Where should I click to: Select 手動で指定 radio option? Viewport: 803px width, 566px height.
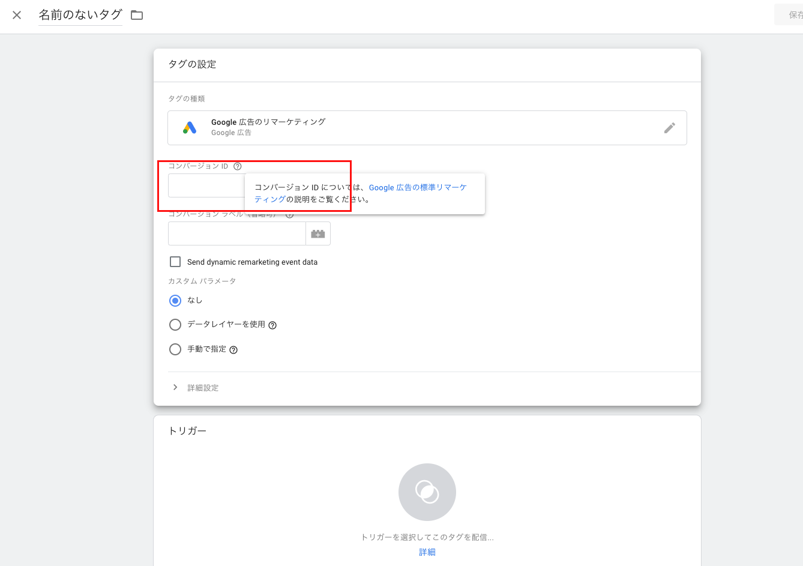point(175,349)
